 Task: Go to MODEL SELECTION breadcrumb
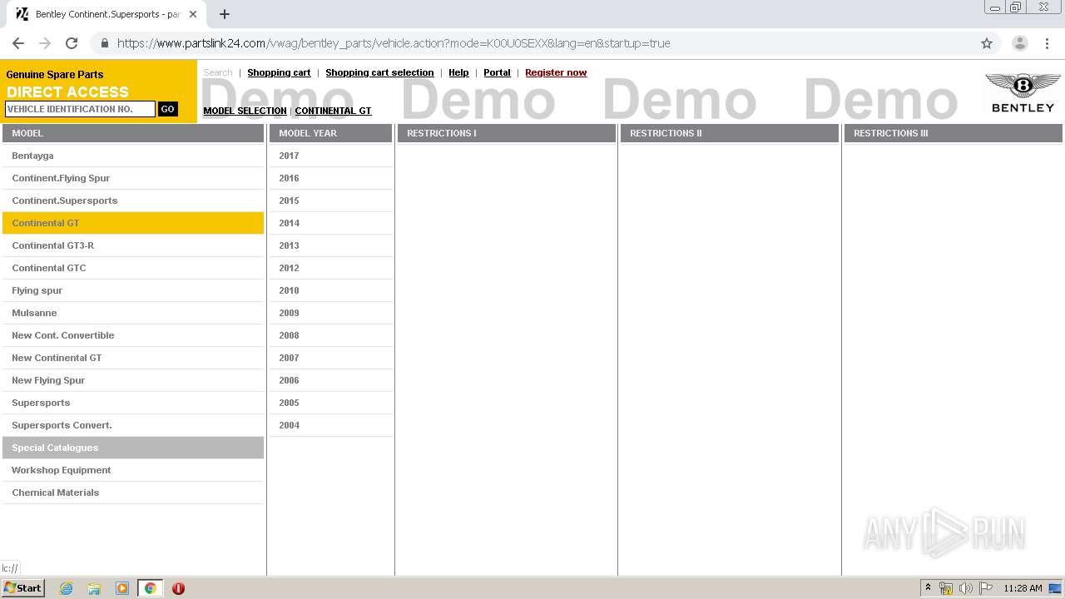pyautogui.click(x=245, y=111)
